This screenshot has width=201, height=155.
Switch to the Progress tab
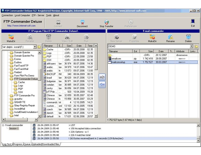click(18, 144)
